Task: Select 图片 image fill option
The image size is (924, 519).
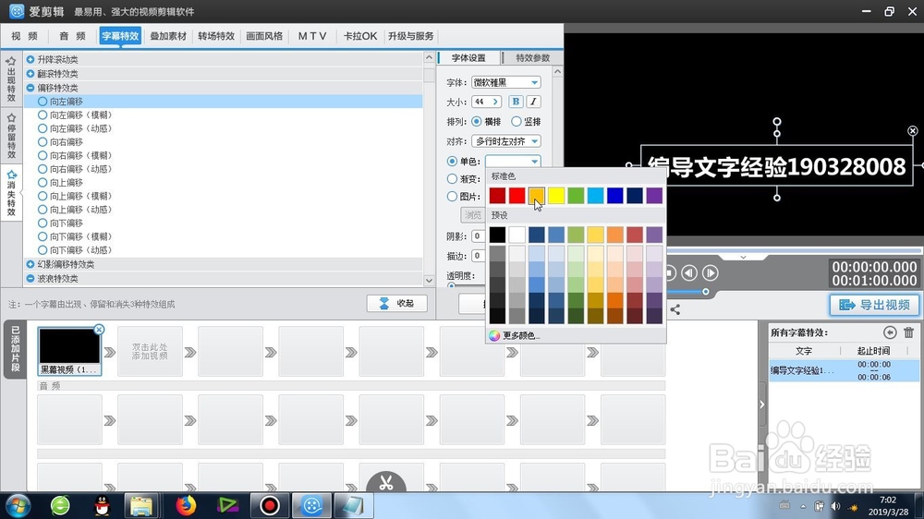Action: (x=452, y=196)
